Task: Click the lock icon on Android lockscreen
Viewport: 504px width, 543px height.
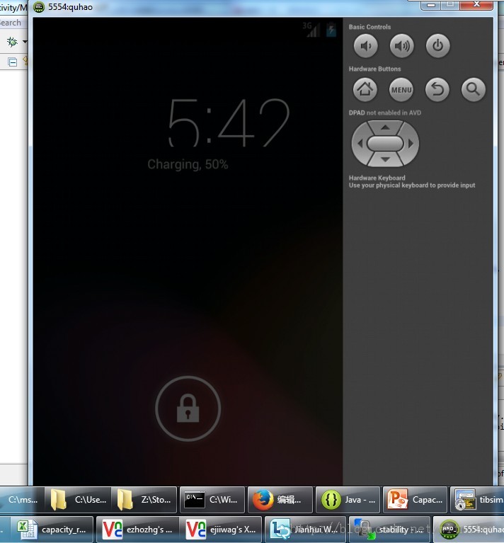Action: [x=188, y=408]
